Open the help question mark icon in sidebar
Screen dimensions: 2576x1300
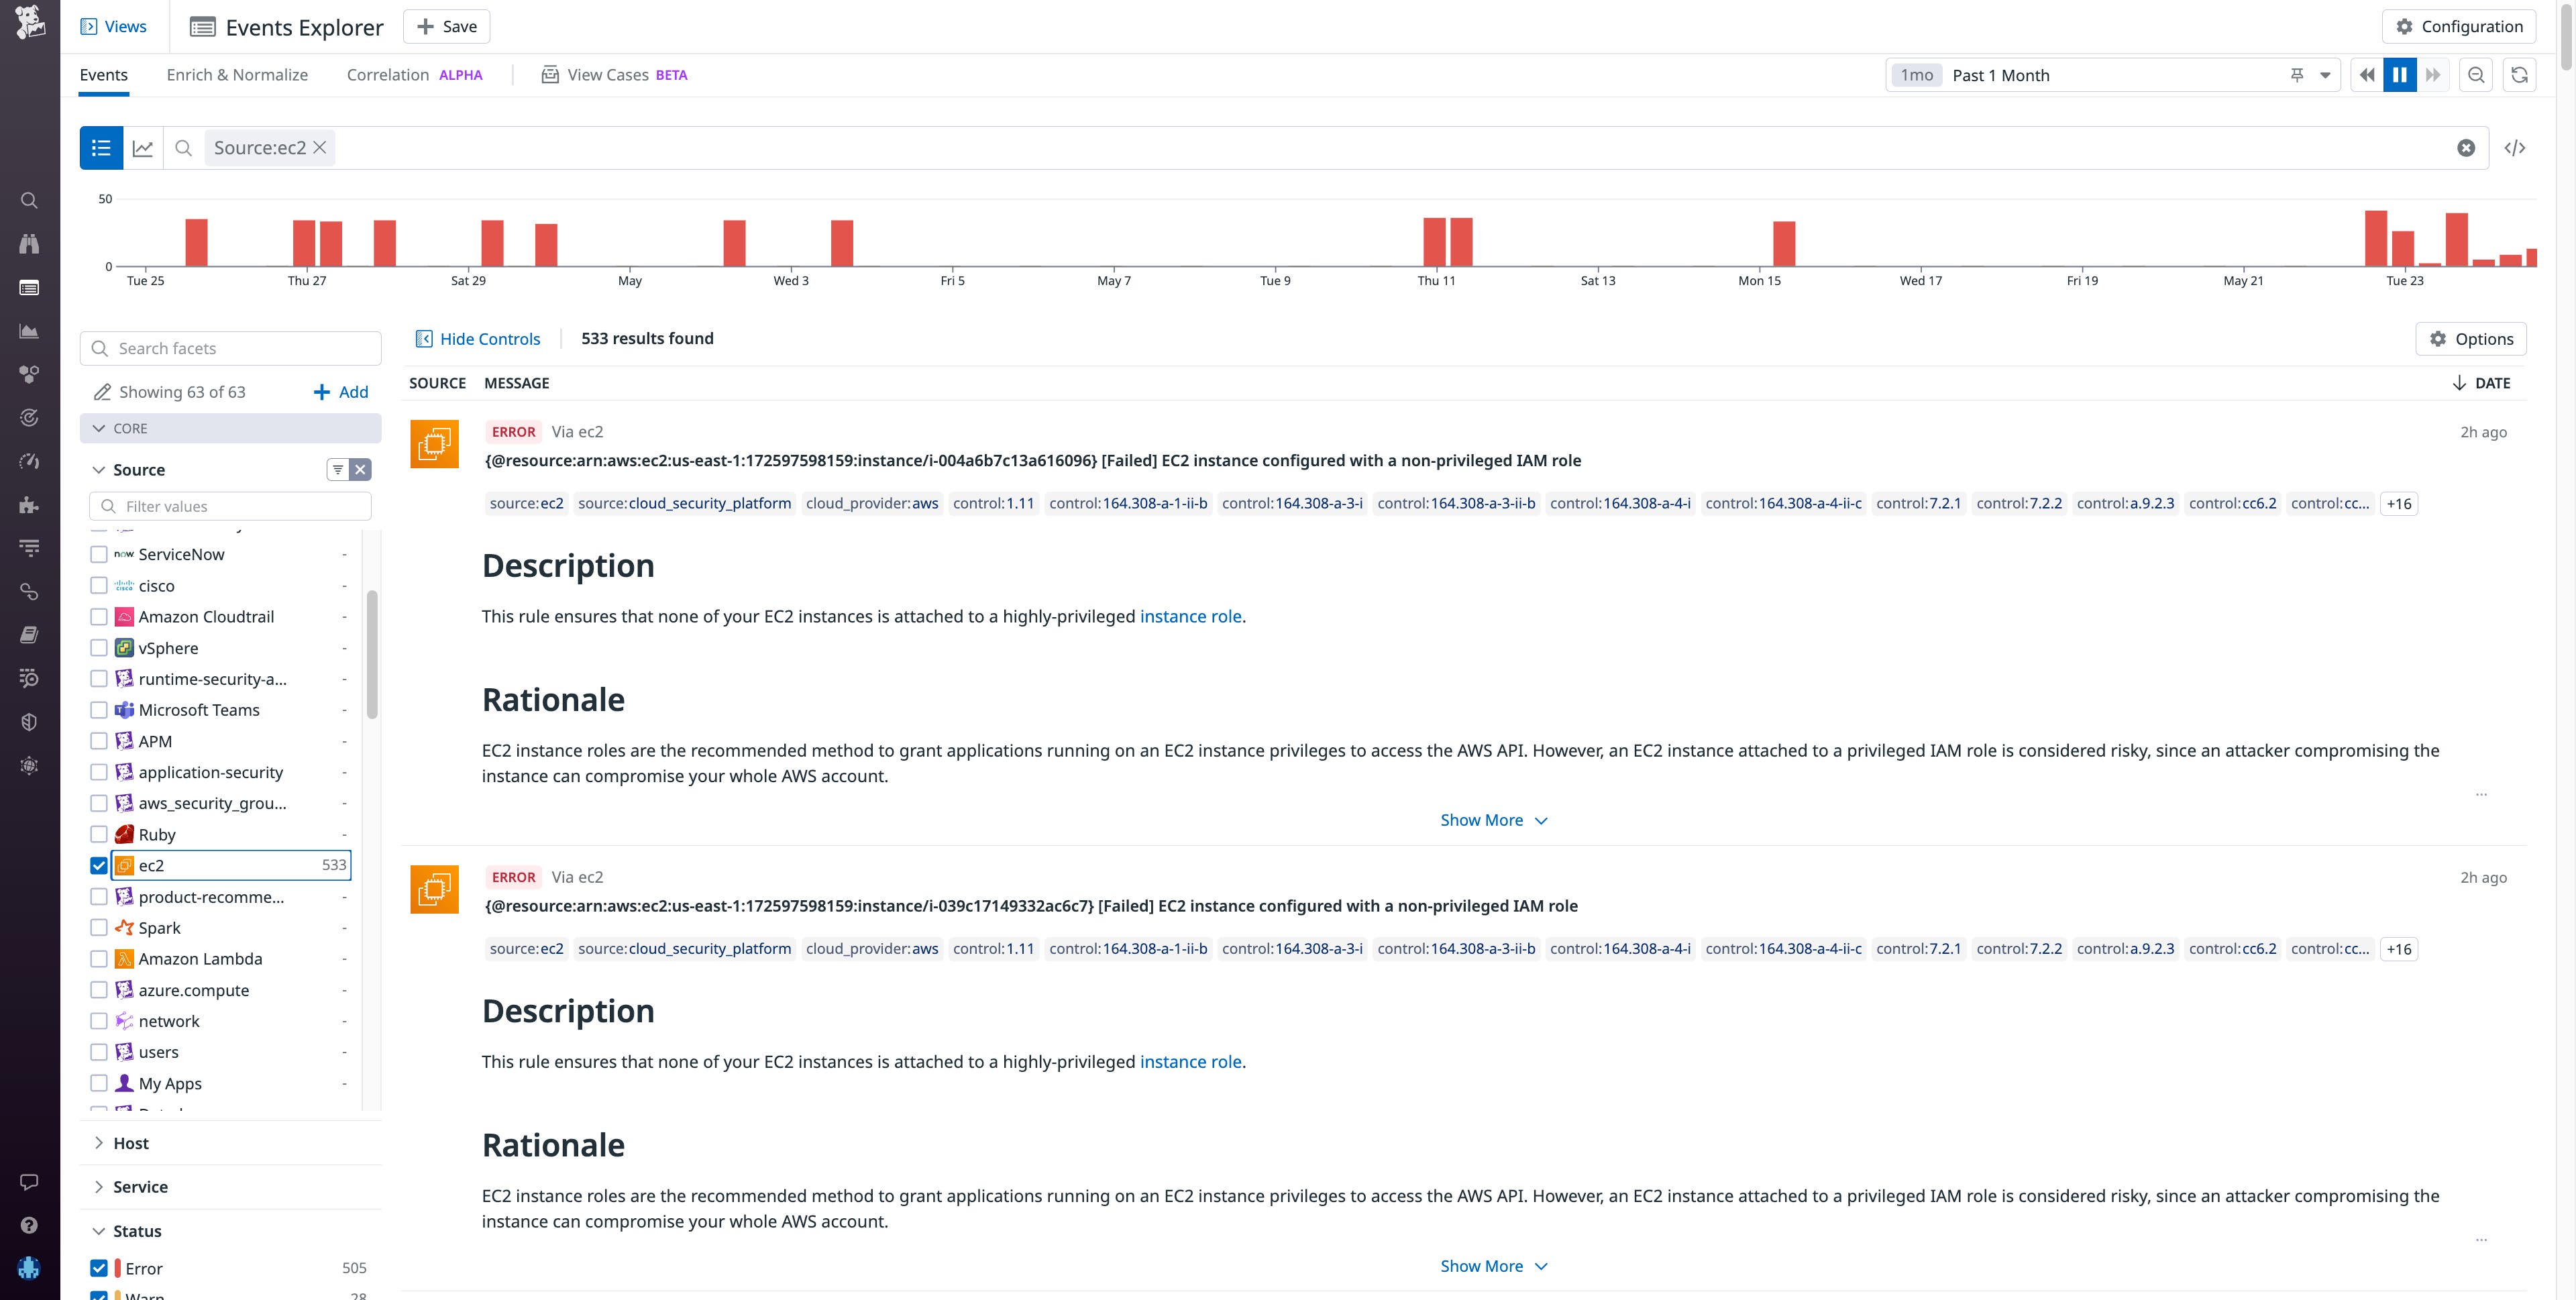coord(29,1225)
